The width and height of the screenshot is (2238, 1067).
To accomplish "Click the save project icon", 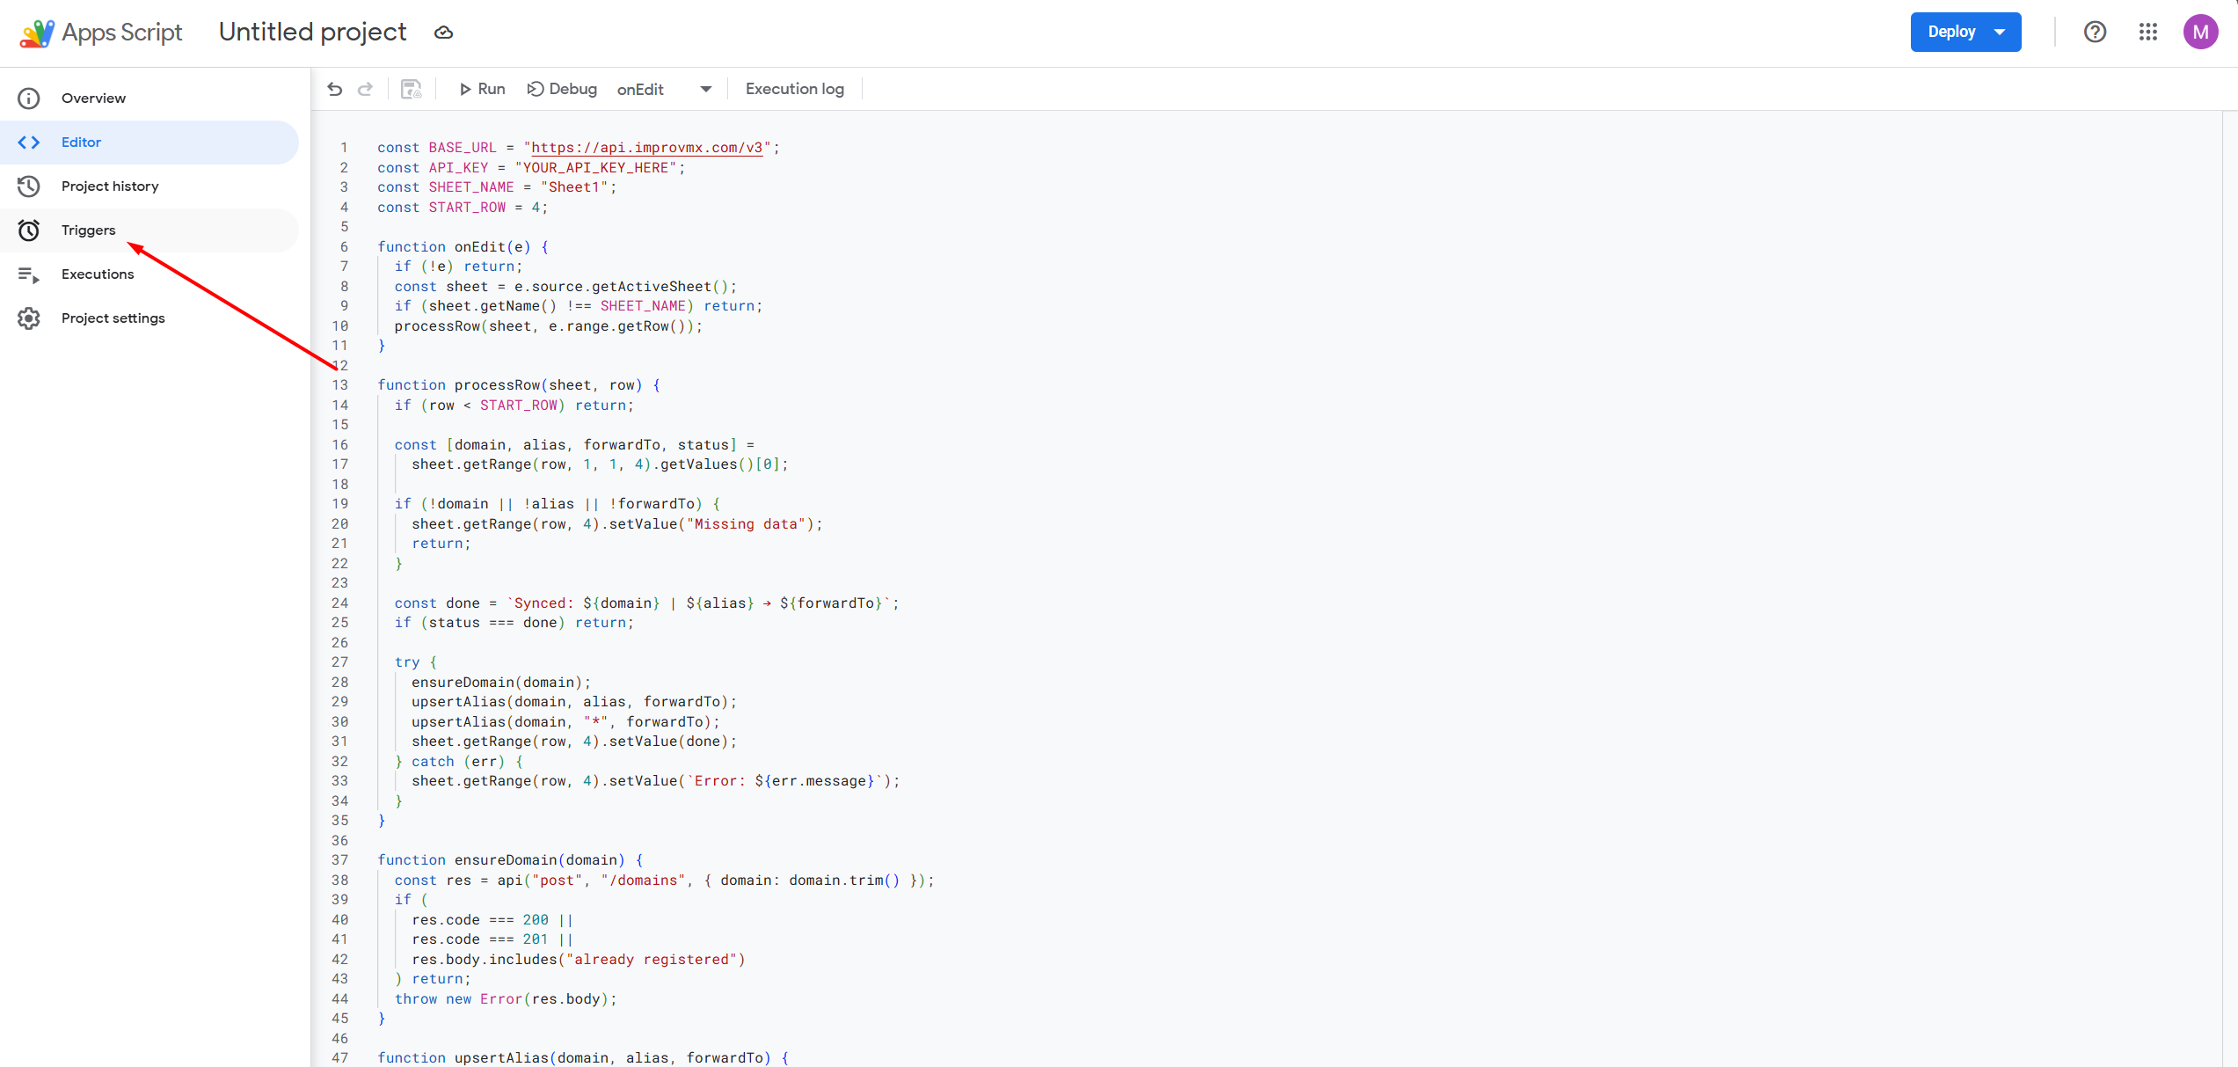I will point(411,89).
